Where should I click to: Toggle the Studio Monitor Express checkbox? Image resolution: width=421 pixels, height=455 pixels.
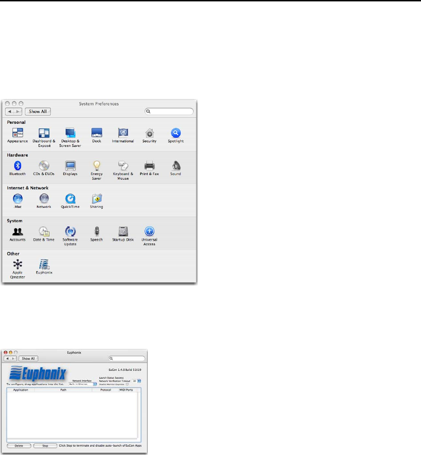[127, 384]
